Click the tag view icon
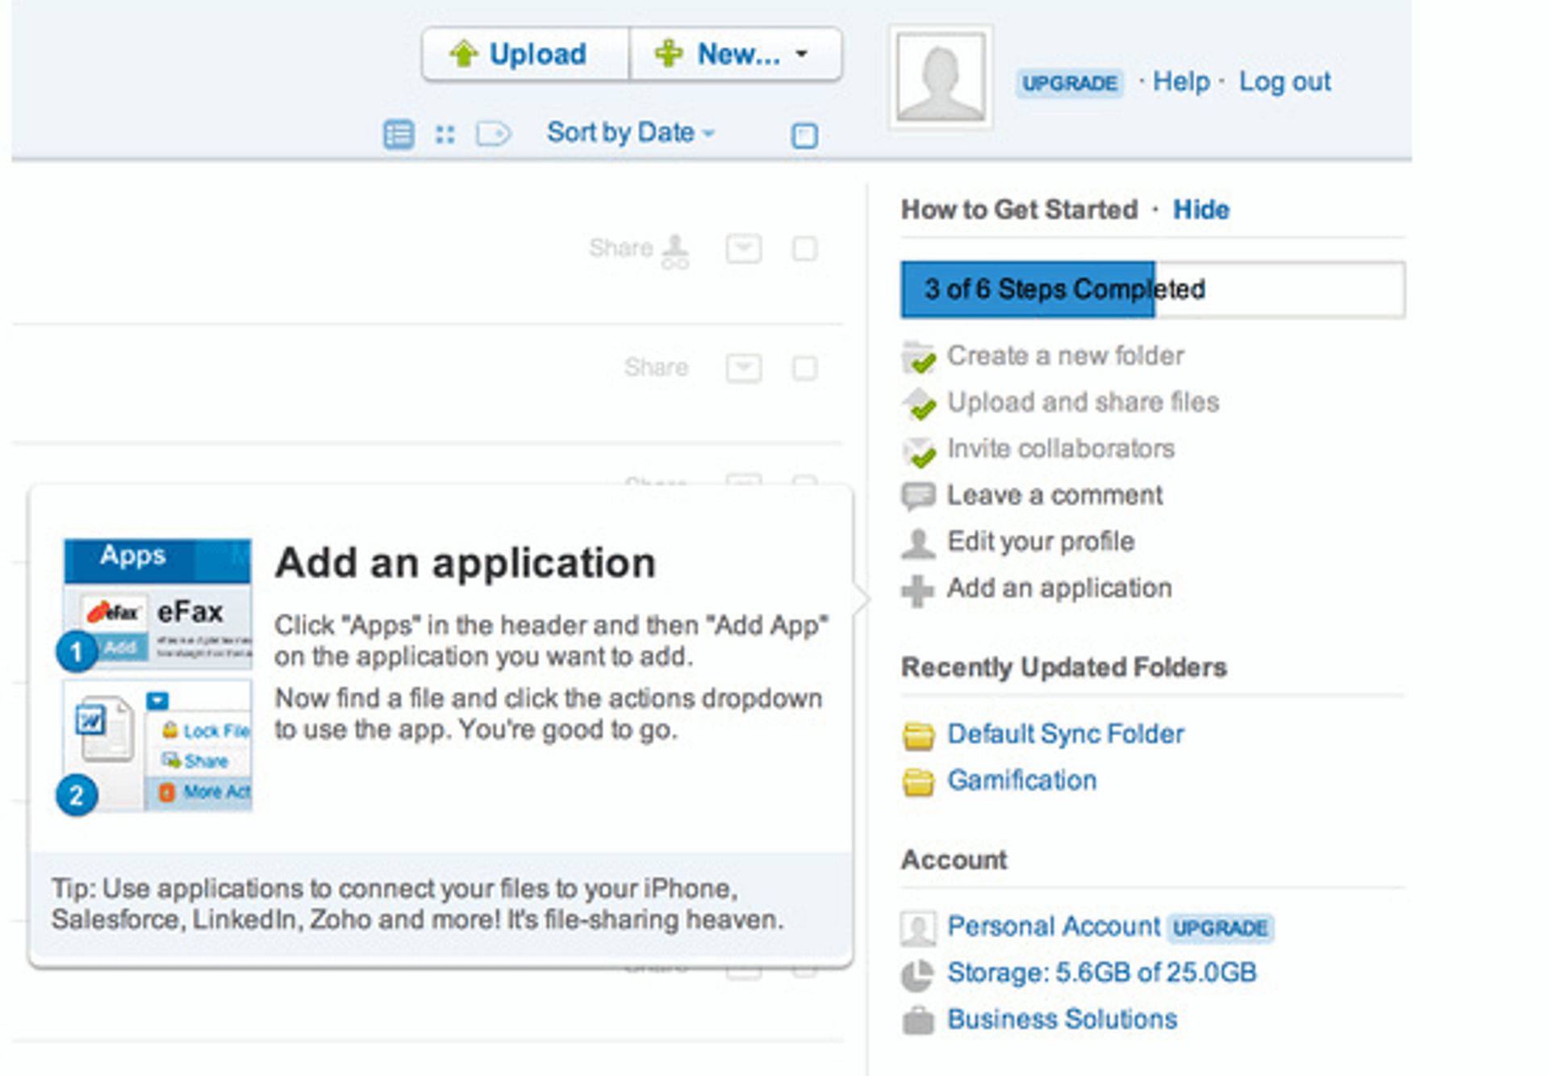Viewport: 1549px width, 1076px height. pyautogui.click(x=493, y=133)
